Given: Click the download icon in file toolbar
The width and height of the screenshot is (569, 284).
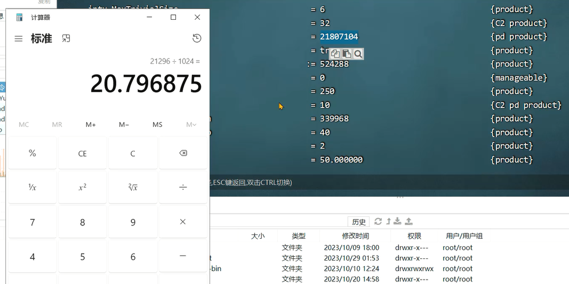Looking at the screenshot, I should tap(398, 222).
